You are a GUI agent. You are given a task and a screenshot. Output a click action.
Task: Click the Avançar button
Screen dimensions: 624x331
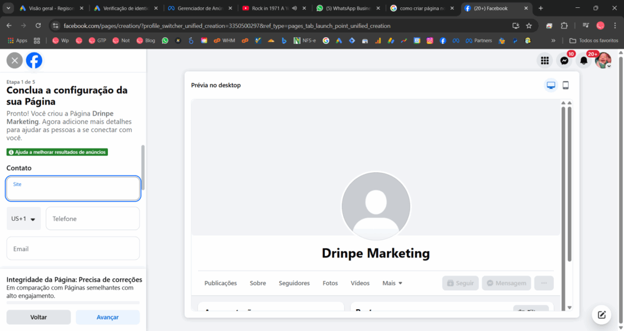tap(107, 317)
